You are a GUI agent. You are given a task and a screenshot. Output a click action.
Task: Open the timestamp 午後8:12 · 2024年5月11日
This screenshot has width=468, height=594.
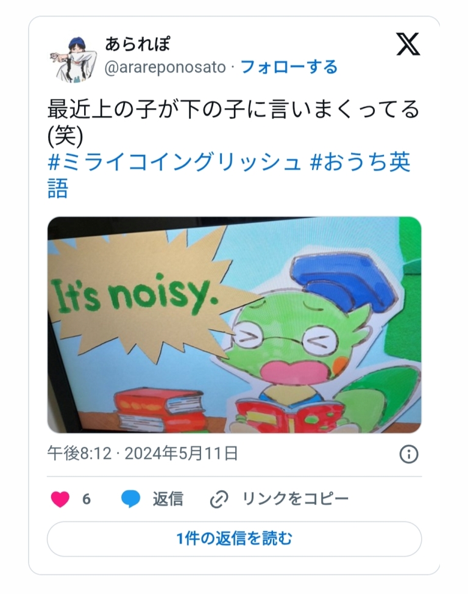pyautogui.click(x=143, y=454)
